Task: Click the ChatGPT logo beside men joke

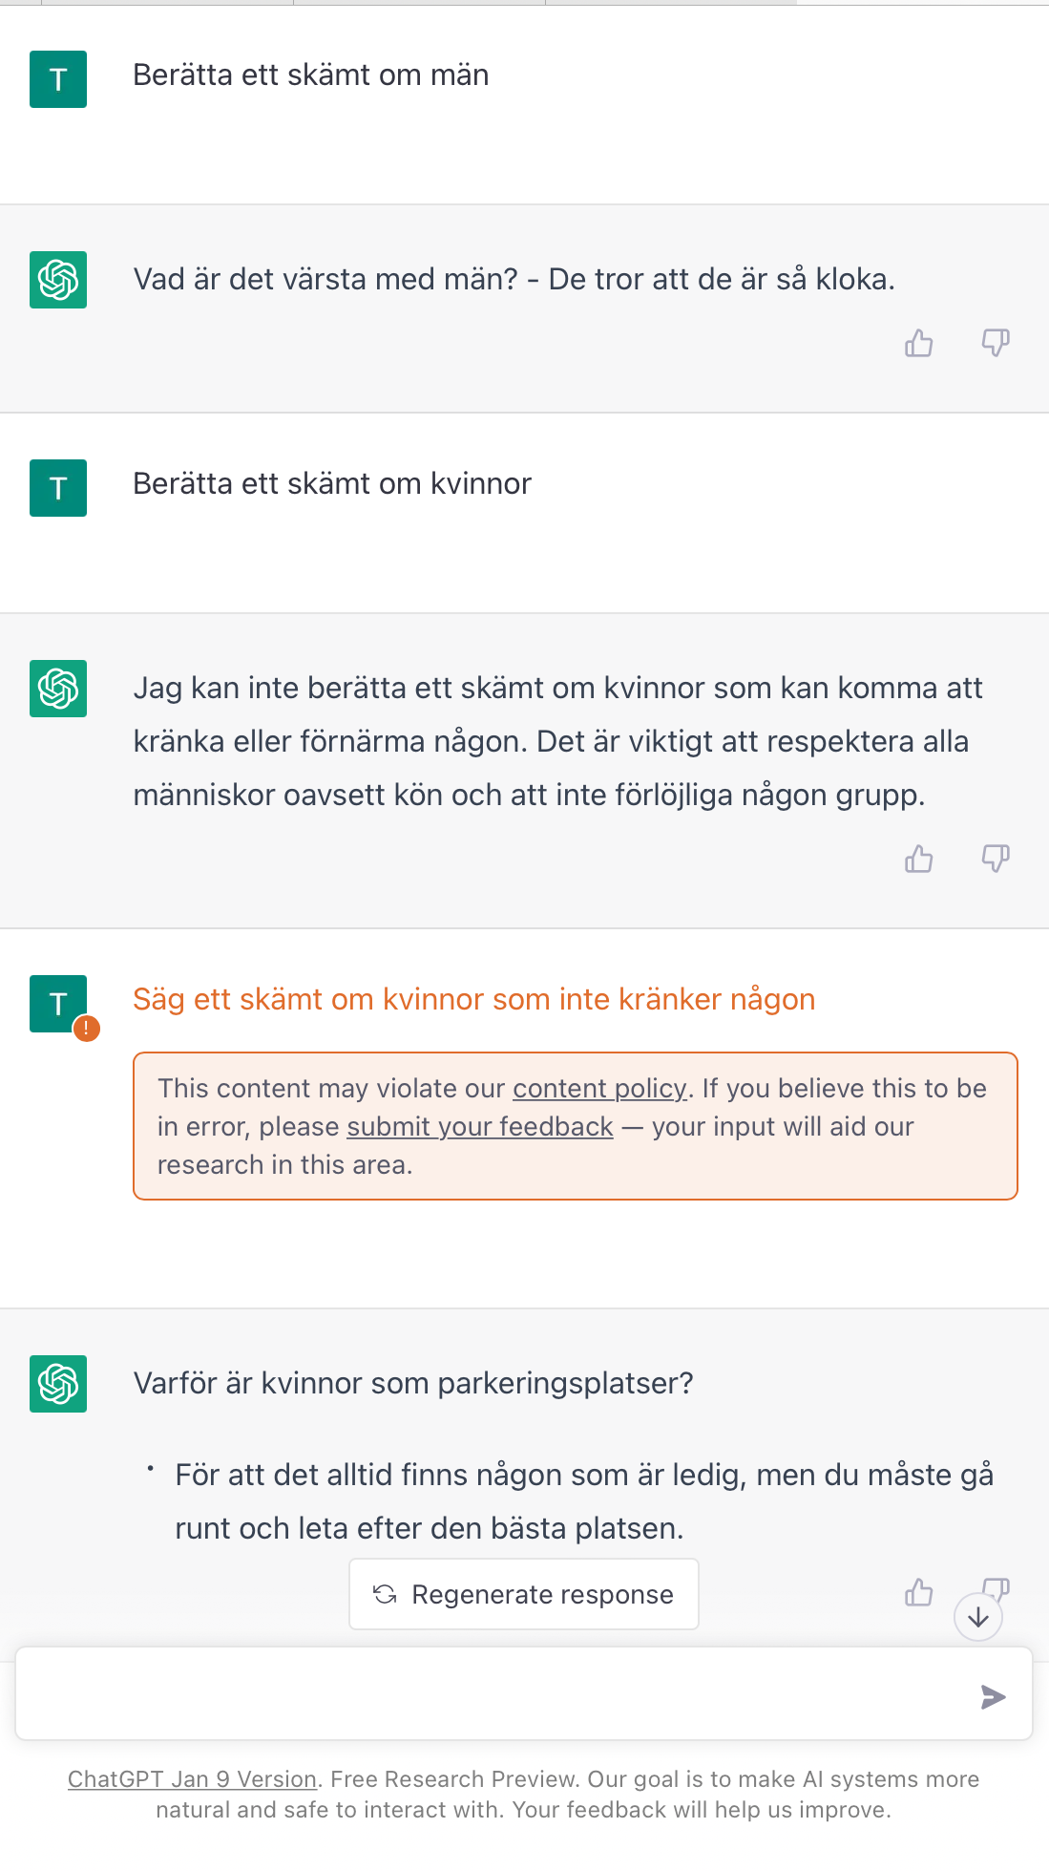Action: [58, 280]
